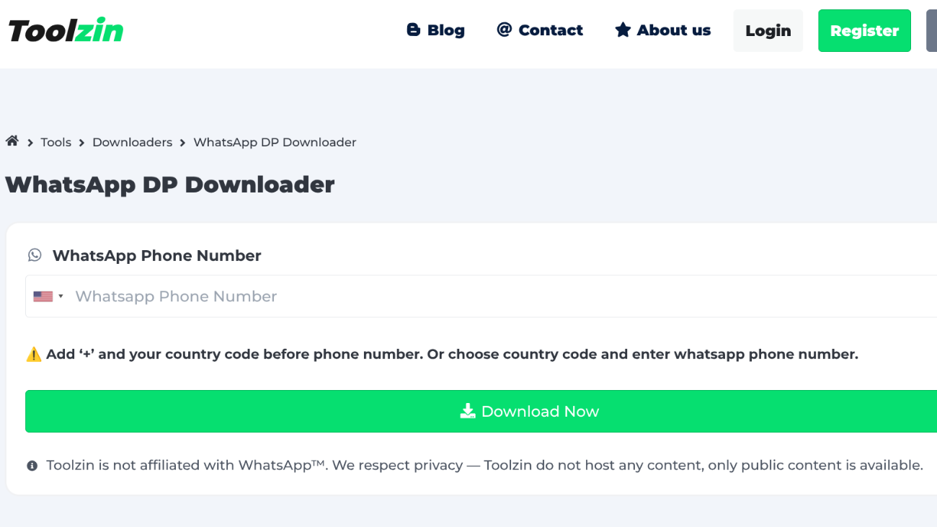This screenshot has height=527, width=937.
Task: Click the Register button
Action: (x=864, y=30)
